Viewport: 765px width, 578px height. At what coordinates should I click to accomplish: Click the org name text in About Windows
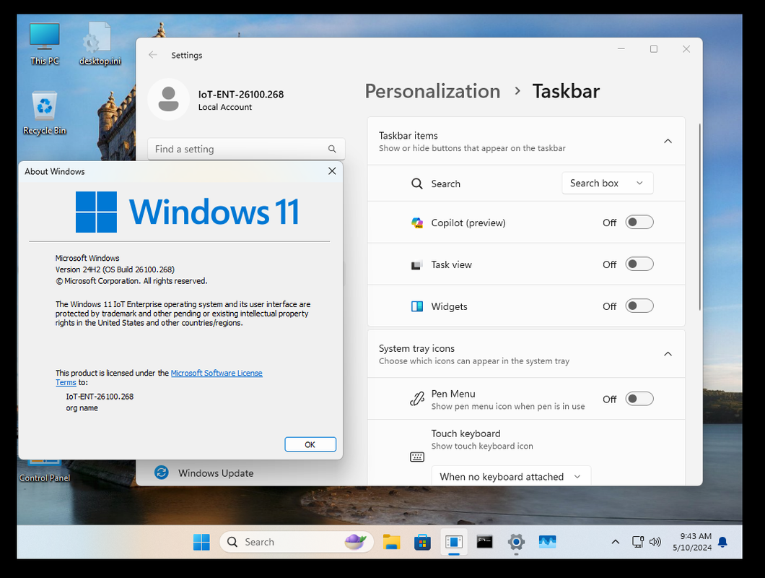[82, 408]
